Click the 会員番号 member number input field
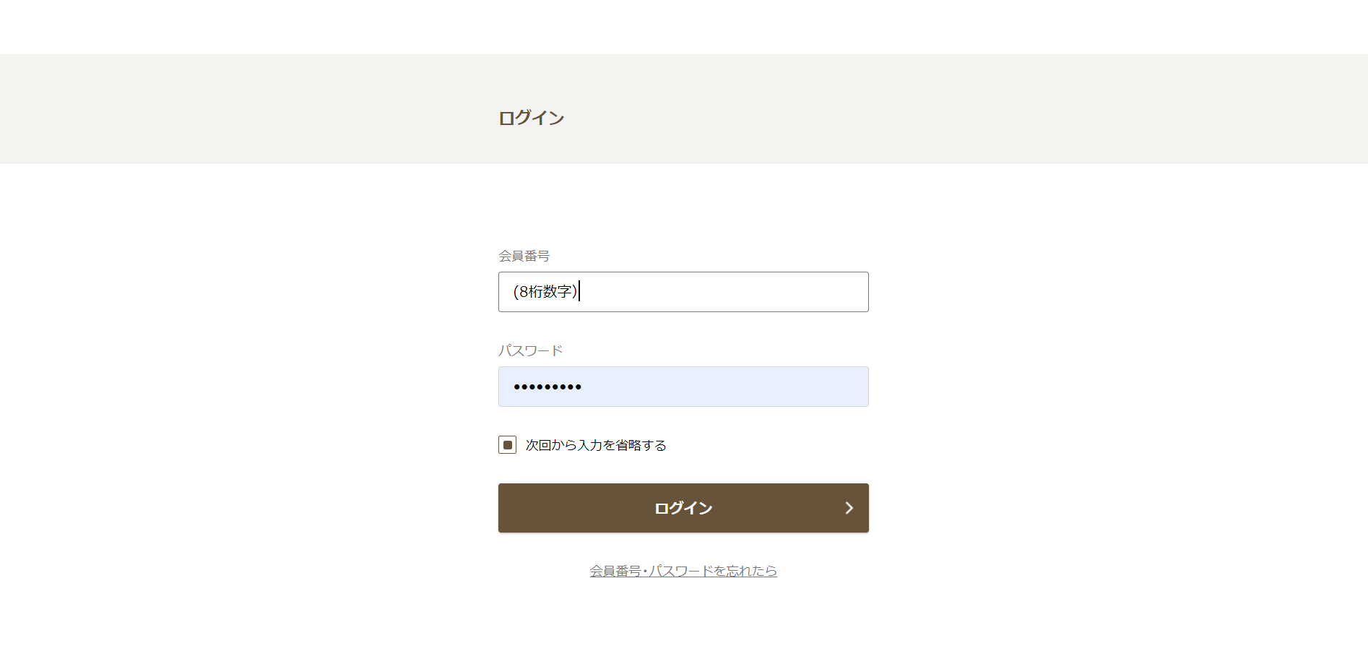The height and width of the screenshot is (651, 1368). coord(683,292)
